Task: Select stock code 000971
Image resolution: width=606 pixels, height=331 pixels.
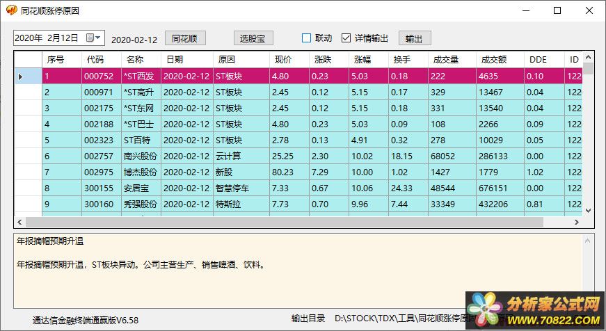Action: pyautogui.click(x=102, y=92)
